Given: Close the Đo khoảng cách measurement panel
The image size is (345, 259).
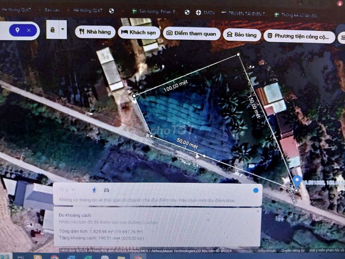Looking at the screenshot, I should tap(258, 211).
